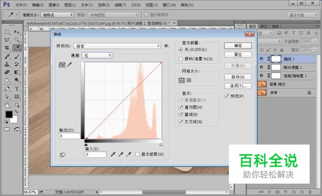This screenshot has height=196, width=322.
Task: Select the Eraser tool
Action: 7,72
